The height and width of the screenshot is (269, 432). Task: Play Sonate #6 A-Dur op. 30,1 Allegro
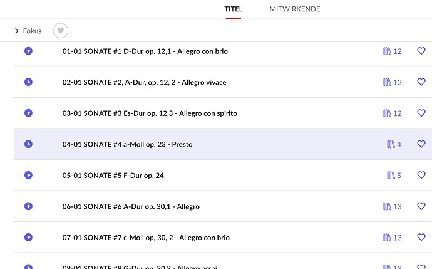pos(28,206)
